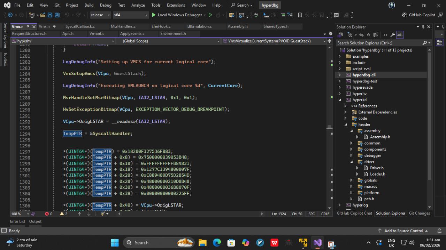The width and height of the screenshot is (446, 250).
Task: Open the release configuration dropdown
Action: coord(100,15)
